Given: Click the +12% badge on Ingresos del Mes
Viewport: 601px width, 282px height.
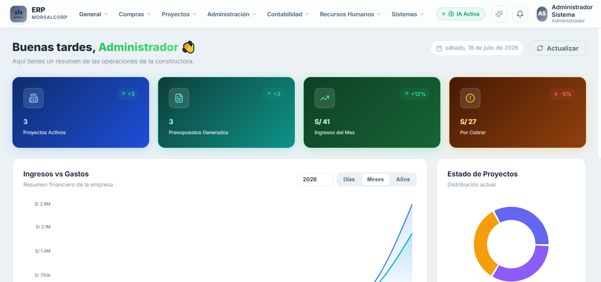Looking at the screenshot, I should tap(415, 94).
